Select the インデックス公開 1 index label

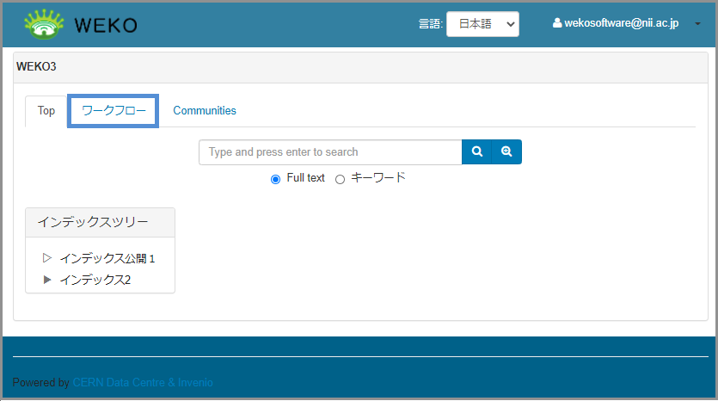click(x=107, y=258)
